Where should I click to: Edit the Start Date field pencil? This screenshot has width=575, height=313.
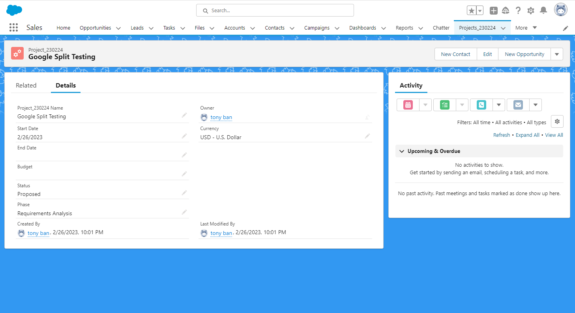(x=184, y=136)
